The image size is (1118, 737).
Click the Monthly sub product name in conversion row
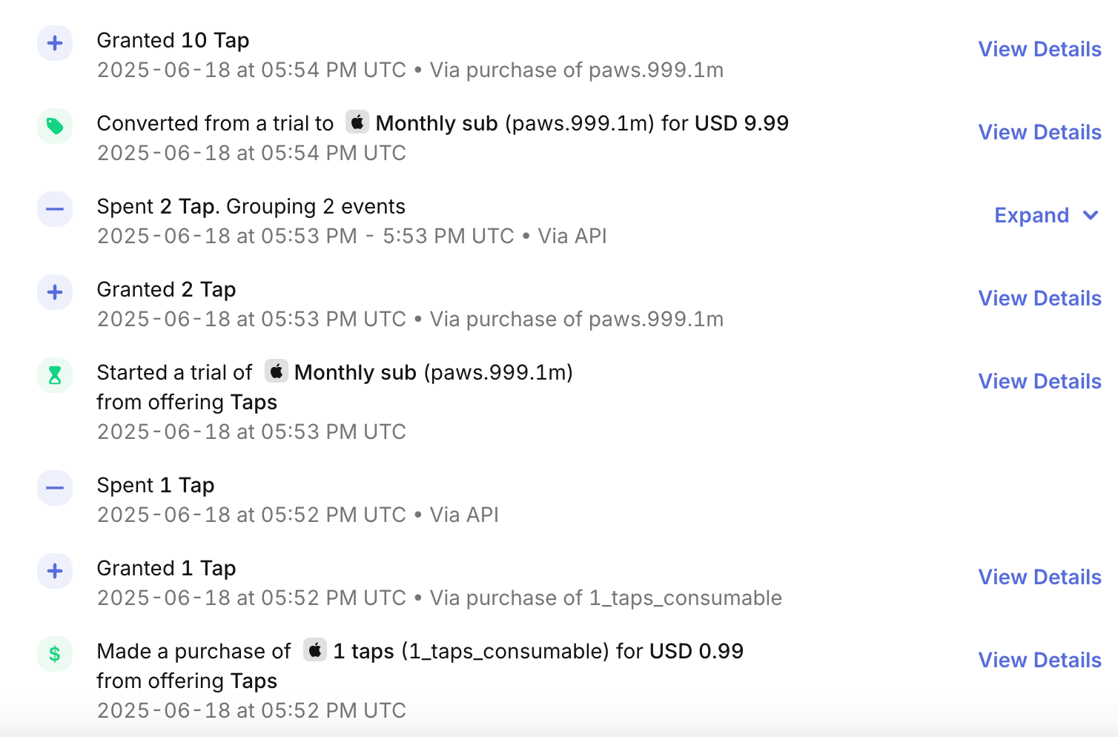click(x=437, y=123)
